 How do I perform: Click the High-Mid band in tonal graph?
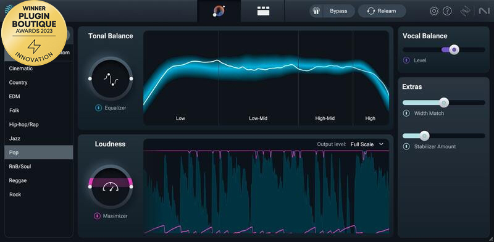pos(325,78)
